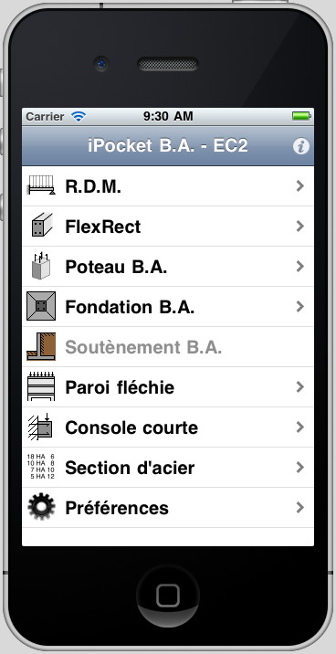Open Préférences text label
This screenshot has height=654, width=336.
tap(117, 508)
